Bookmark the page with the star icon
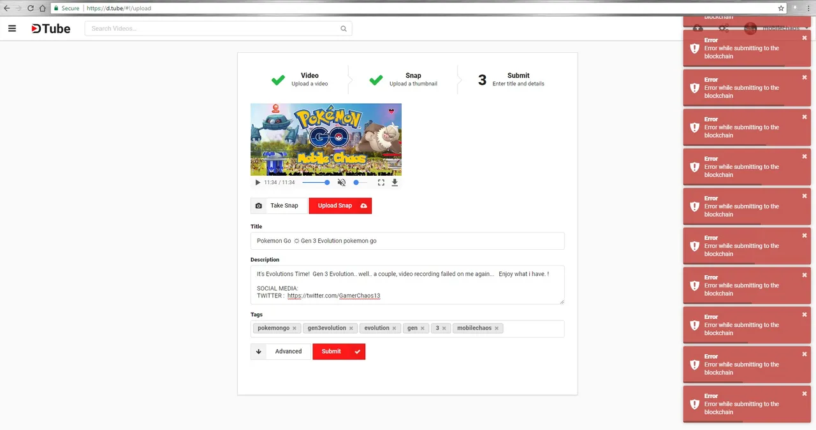This screenshot has width=816, height=430. coord(781,8)
